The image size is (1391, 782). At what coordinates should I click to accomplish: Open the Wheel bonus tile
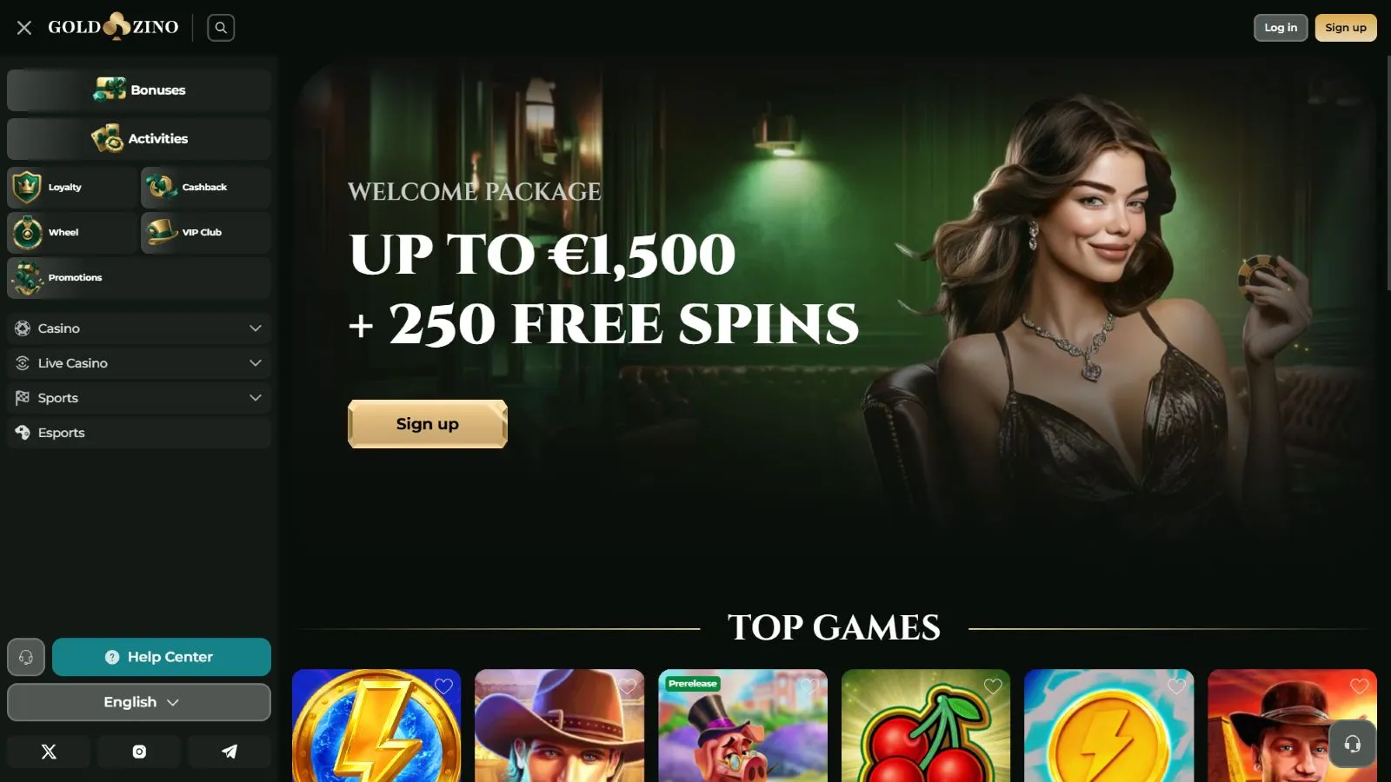click(71, 232)
